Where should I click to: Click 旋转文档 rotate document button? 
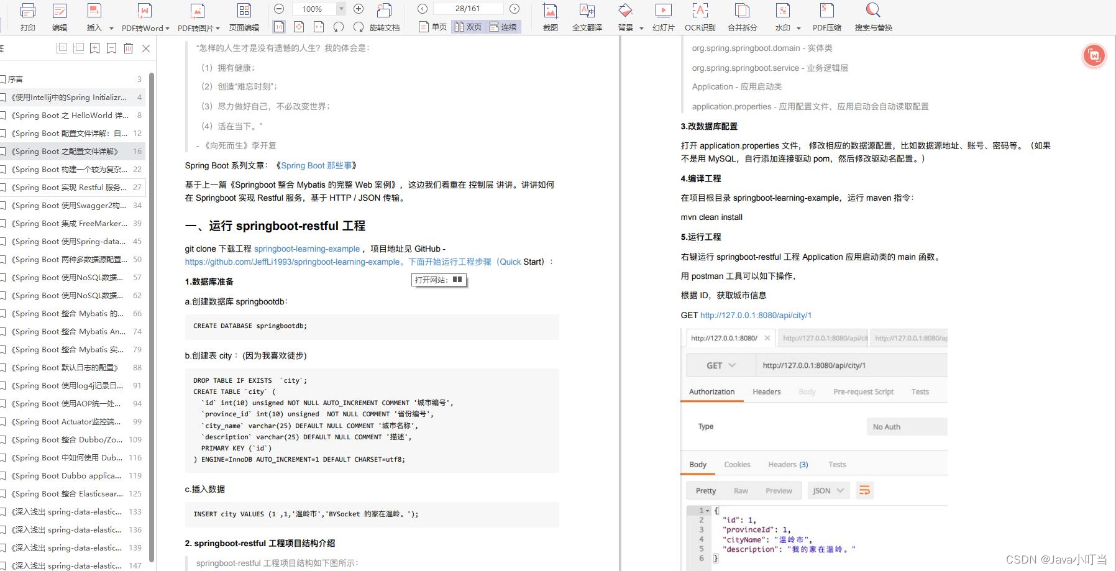click(x=385, y=18)
